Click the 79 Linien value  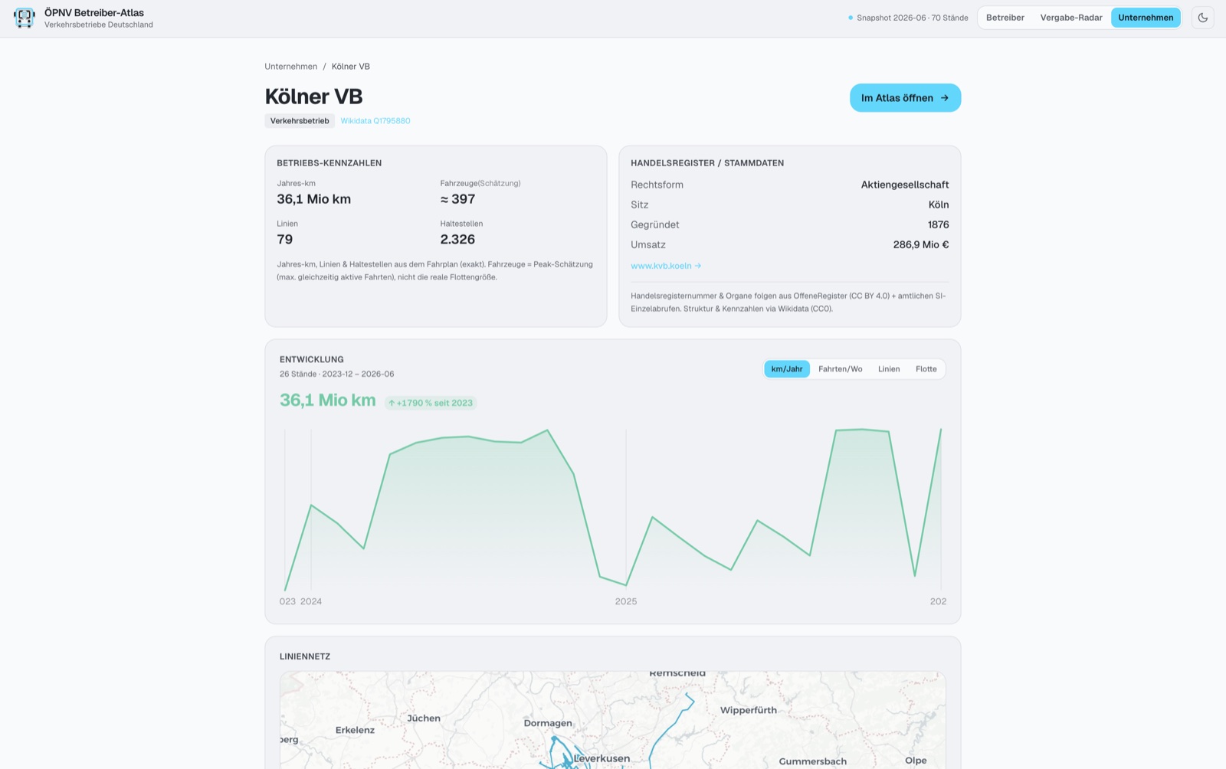pyautogui.click(x=285, y=240)
